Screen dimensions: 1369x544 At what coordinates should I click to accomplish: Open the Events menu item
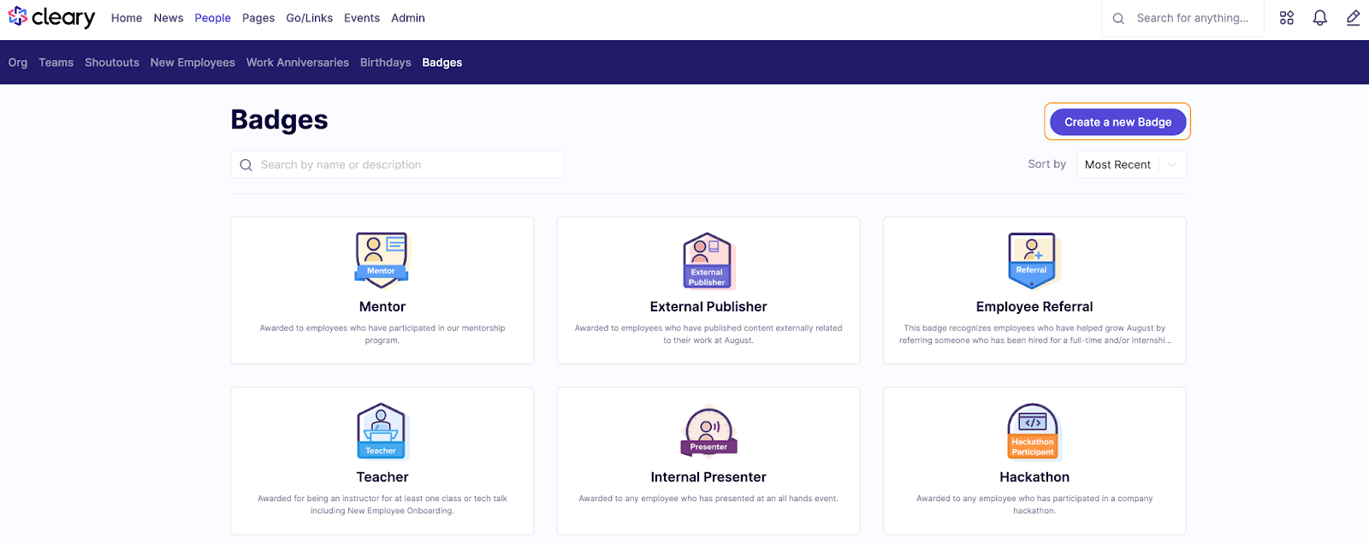362,18
